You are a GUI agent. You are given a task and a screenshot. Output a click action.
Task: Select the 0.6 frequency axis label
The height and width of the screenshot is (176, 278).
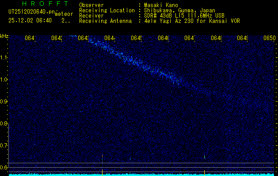(4, 167)
